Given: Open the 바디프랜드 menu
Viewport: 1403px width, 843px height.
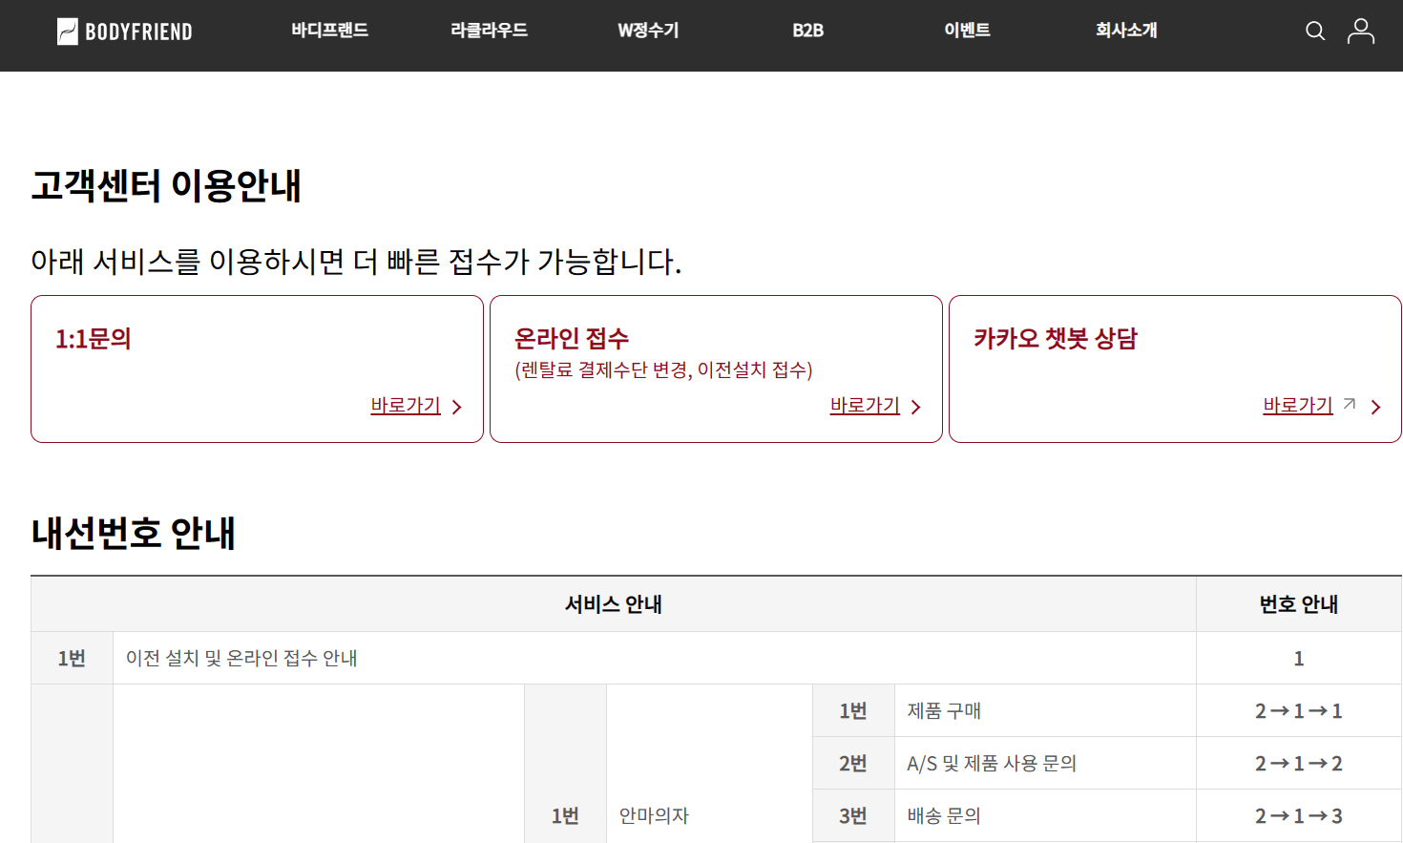Looking at the screenshot, I should (329, 31).
